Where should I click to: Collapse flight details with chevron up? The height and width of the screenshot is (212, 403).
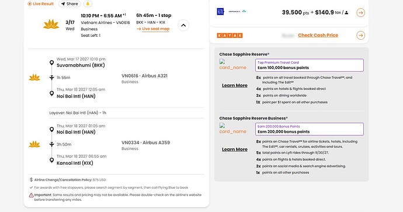183,25
